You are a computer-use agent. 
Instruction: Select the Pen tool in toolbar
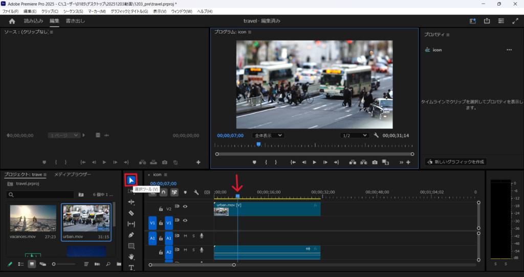[x=132, y=235]
